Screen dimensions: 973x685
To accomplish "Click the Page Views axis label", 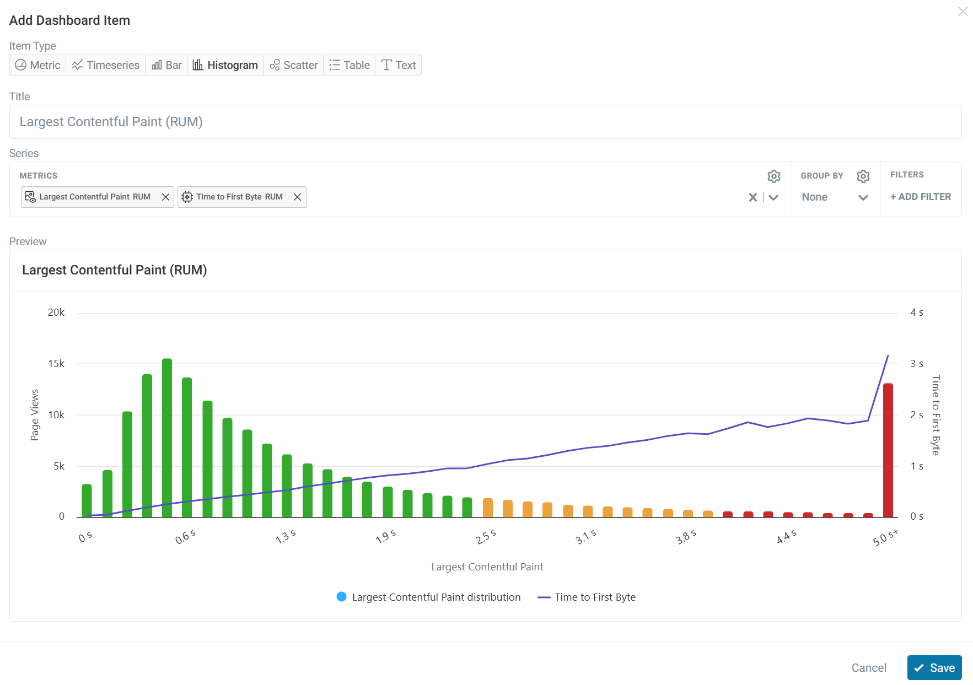I will pyautogui.click(x=35, y=415).
